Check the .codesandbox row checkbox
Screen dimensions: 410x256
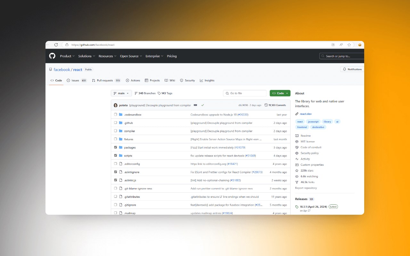tap(116, 115)
